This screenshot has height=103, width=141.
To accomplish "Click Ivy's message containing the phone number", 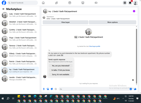I will pyautogui.click(x=80, y=54).
